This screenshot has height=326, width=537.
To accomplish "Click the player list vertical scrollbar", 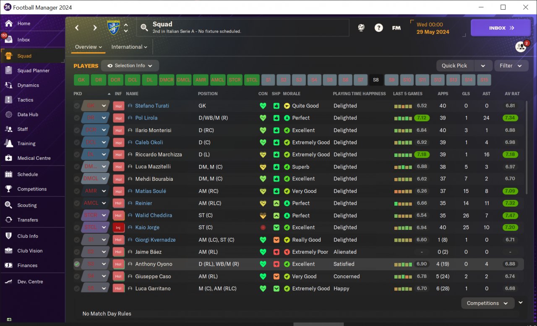I will tap(527, 147).
